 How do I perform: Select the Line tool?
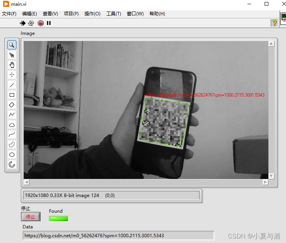pos(12,85)
